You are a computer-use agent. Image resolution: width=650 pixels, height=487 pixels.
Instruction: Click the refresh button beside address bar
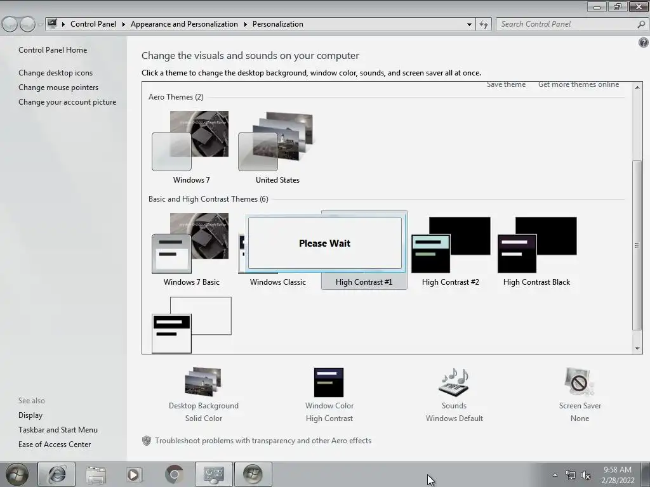(484, 25)
